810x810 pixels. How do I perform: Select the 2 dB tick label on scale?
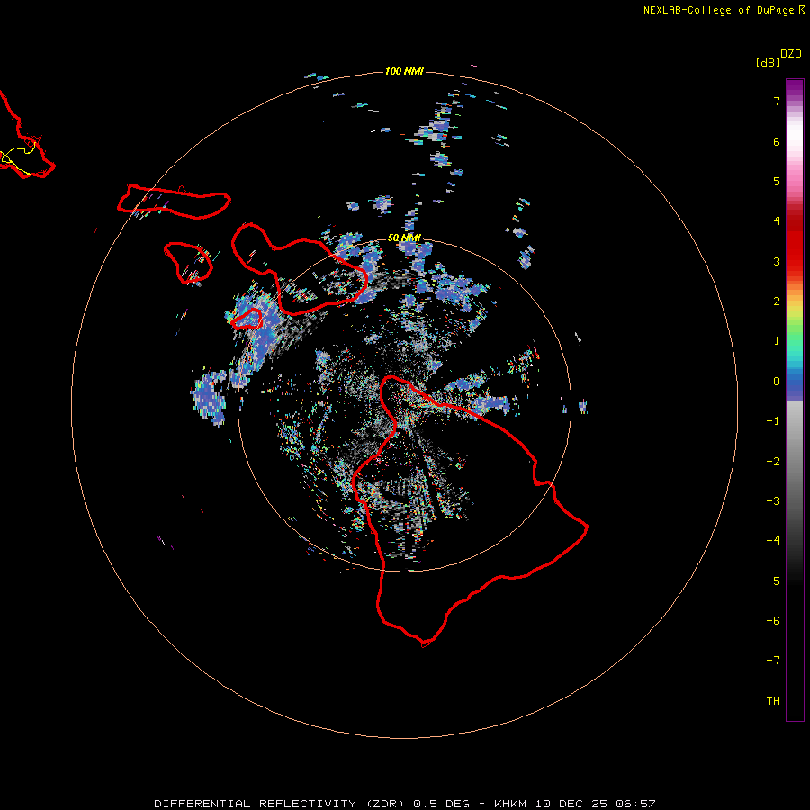(777, 301)
